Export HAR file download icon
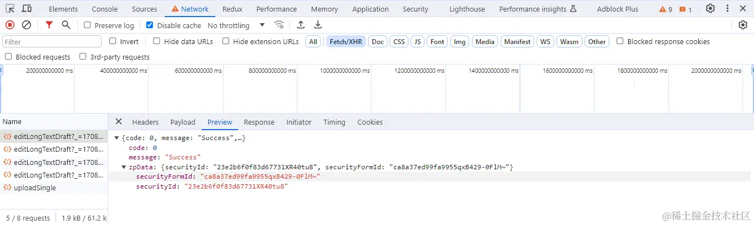This screenshot has width=754, height=225. (x=318, y=25)
